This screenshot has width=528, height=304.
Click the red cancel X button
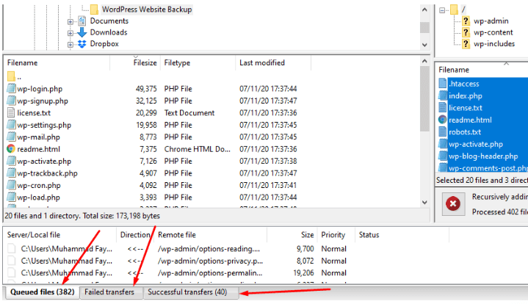453,203
